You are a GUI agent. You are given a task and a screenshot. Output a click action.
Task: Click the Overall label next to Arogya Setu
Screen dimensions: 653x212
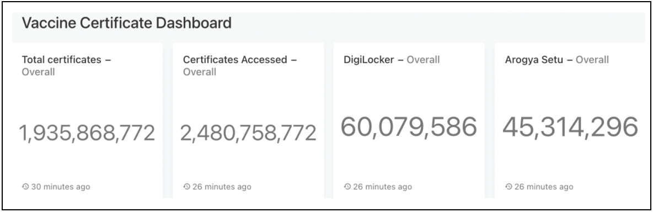(x=592, y=60)
